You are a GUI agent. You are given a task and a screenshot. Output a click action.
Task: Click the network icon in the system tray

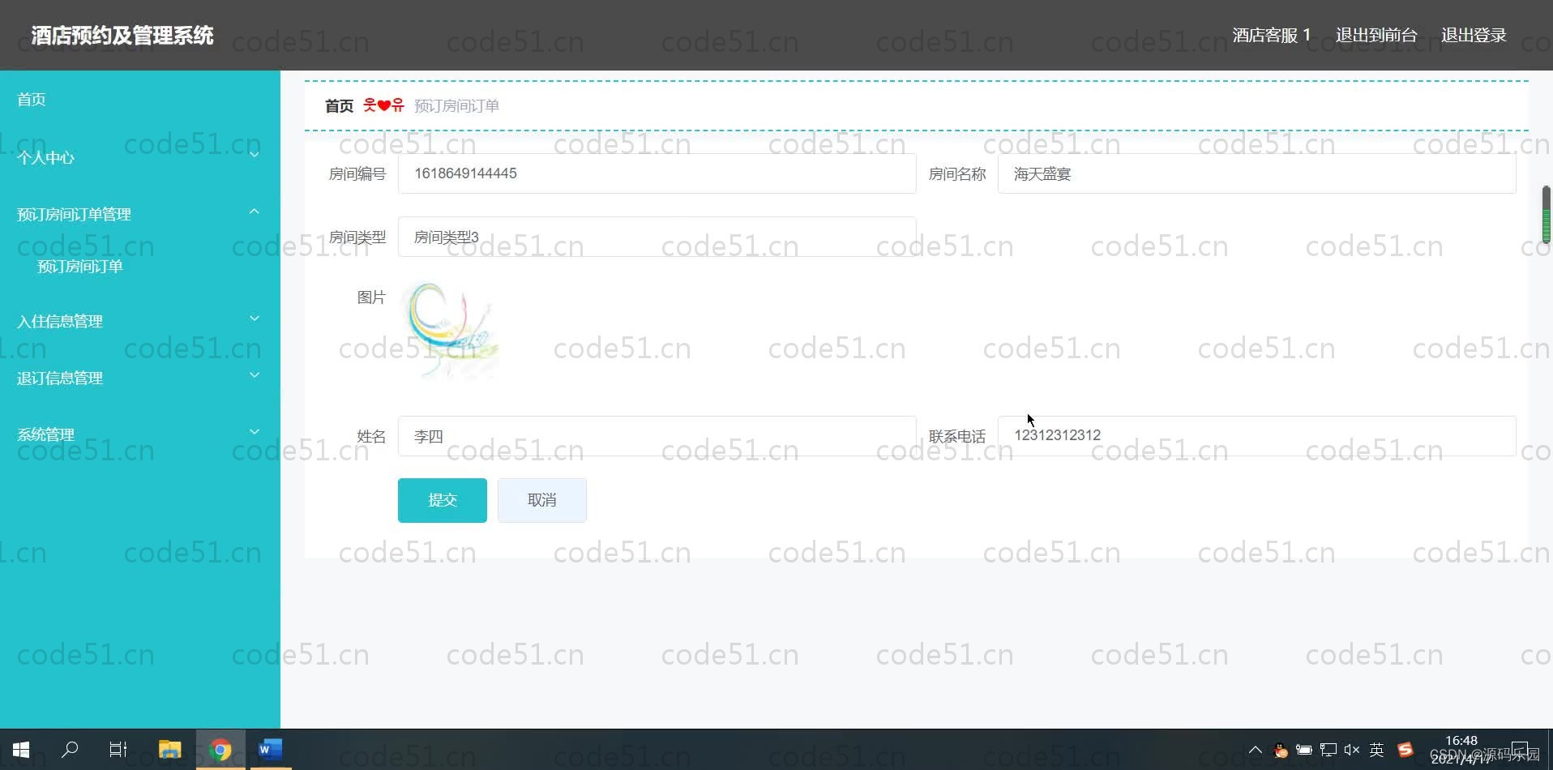pyautogui.click(x=1328, y=750)
